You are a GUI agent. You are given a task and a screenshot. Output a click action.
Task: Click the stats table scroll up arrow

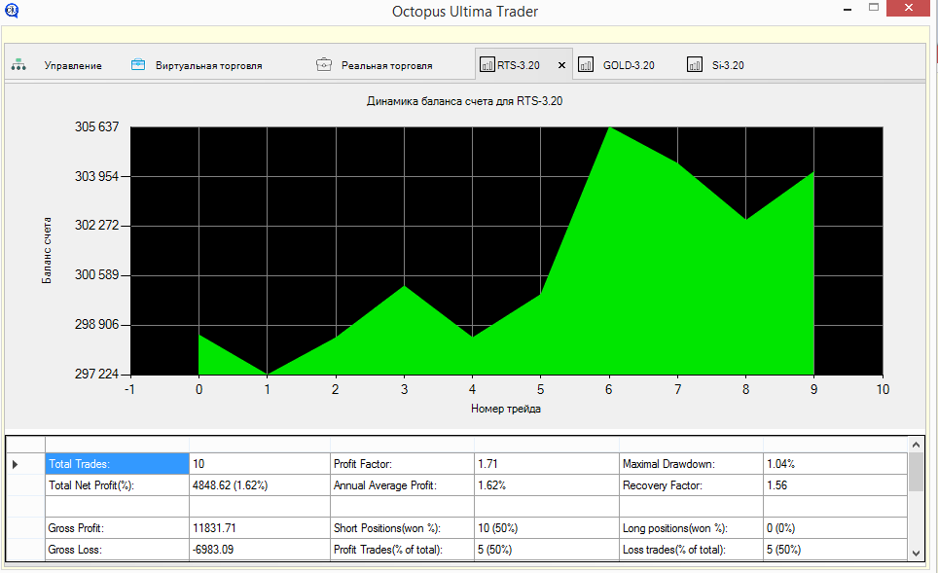(x=916, y=445)
